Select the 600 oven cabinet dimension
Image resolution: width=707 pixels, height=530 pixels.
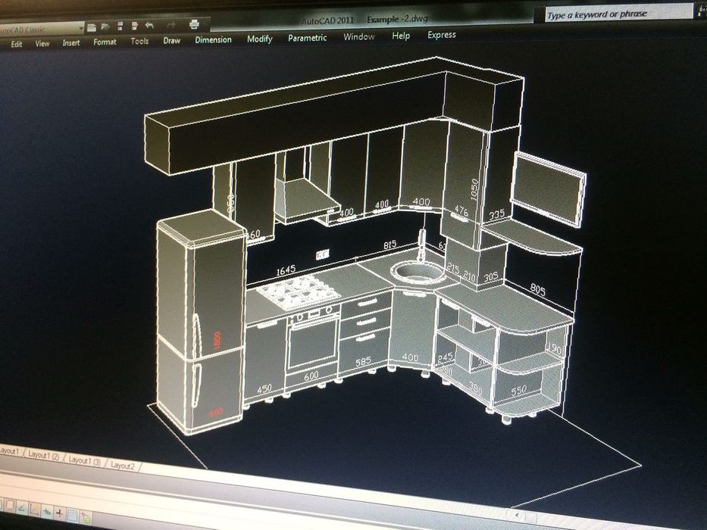[x=311, y=376]
